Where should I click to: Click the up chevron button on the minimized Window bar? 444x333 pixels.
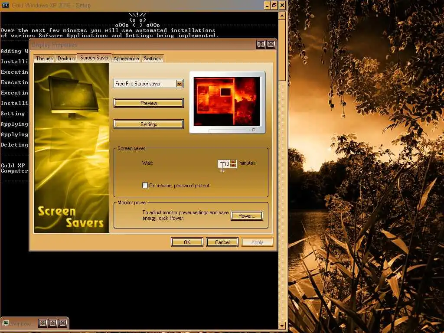click(x=52, y=323)
